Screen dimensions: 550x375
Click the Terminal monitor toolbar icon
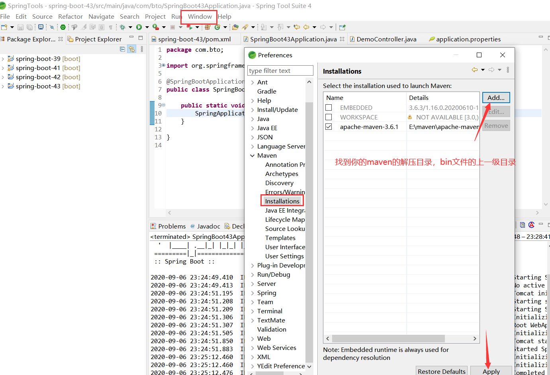pyautogui.click(x=41, y=27)
